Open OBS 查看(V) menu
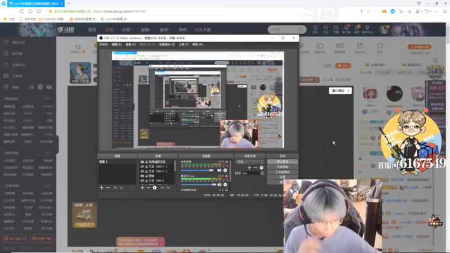 pos(130,44)
